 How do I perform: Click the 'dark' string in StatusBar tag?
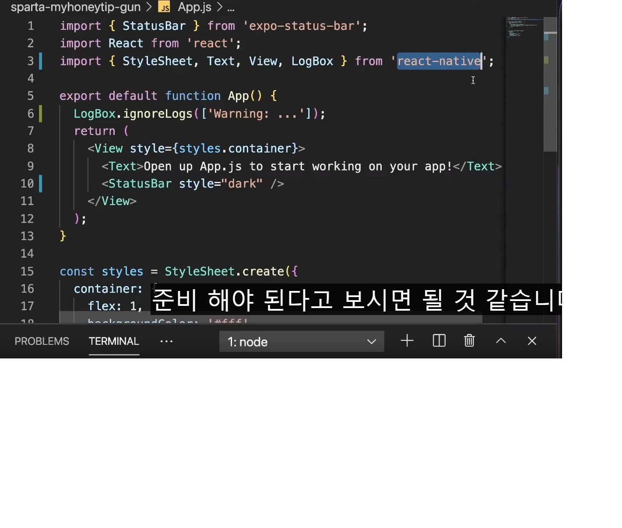pos(242,184)
